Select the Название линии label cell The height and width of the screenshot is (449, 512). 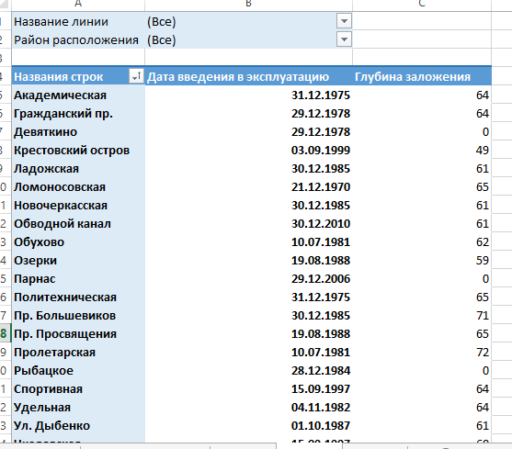(x=78, y=21)
